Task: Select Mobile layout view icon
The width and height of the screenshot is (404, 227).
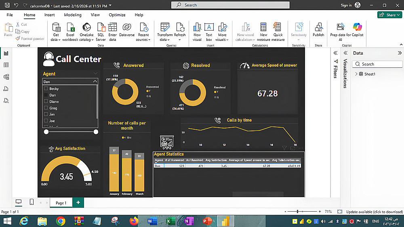Action: click(32, 202)
